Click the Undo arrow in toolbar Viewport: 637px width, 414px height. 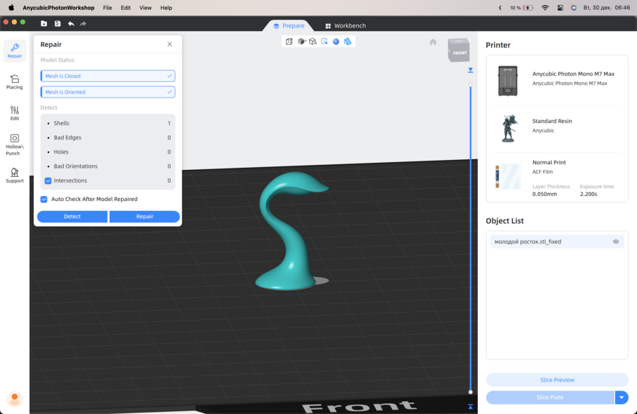click(x=71, y=24)
